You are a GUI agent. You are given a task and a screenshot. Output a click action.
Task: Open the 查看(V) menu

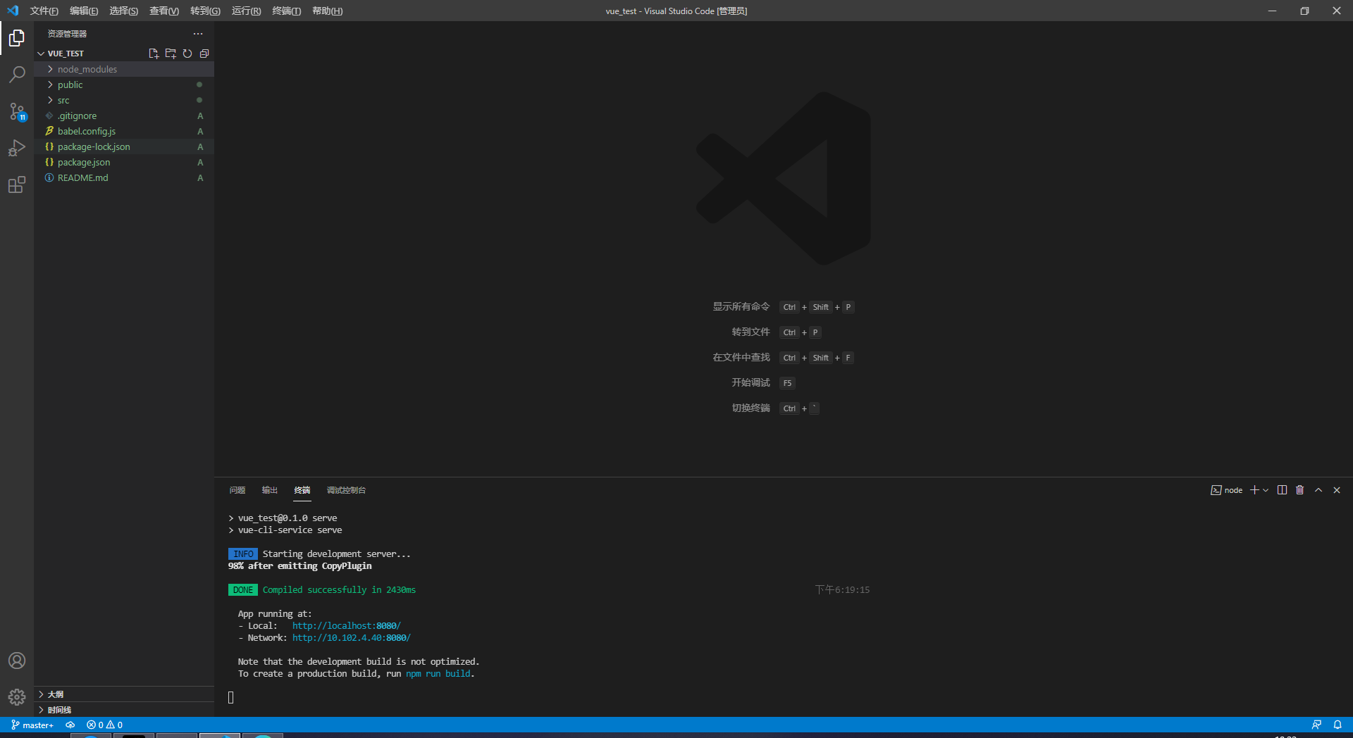coord(163,11)
